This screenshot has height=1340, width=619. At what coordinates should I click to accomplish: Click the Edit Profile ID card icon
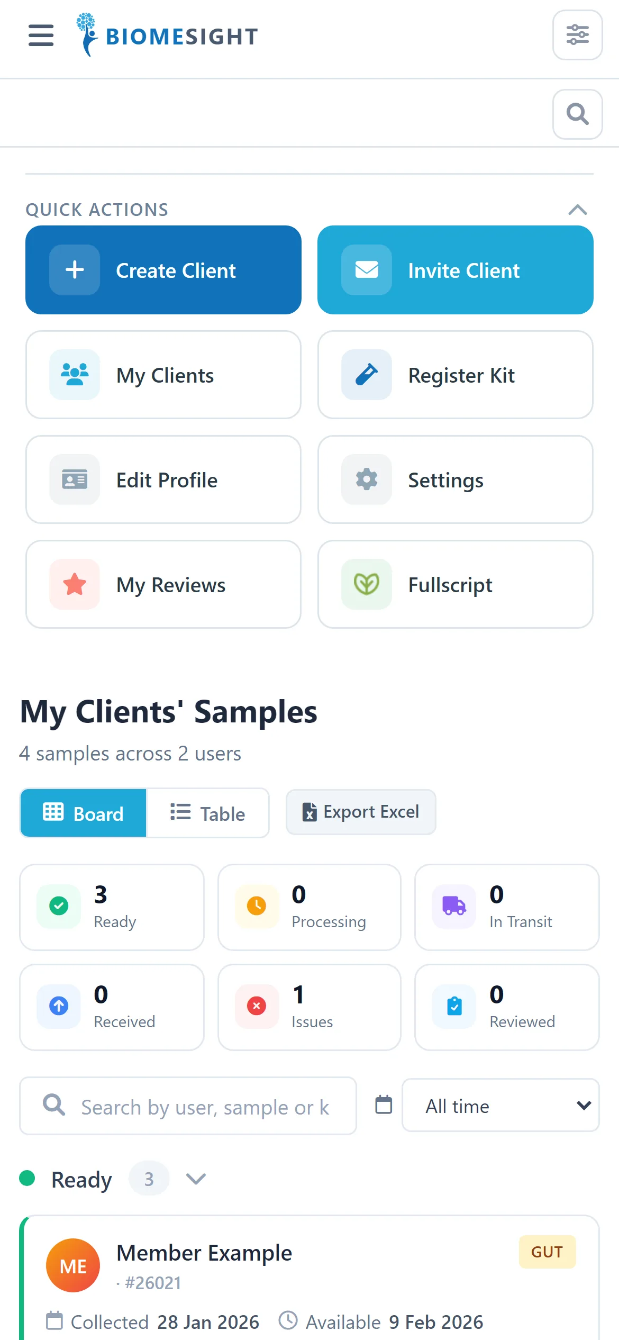click(x=75, y=479)
